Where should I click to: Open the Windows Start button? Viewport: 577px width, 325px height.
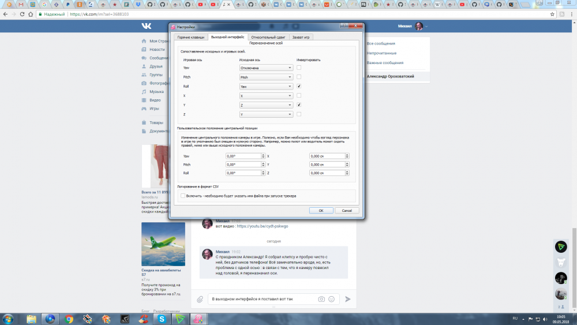(x=8, y=319)
